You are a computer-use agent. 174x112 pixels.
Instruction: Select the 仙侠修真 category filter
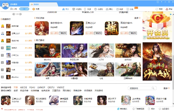click(35, 91)
